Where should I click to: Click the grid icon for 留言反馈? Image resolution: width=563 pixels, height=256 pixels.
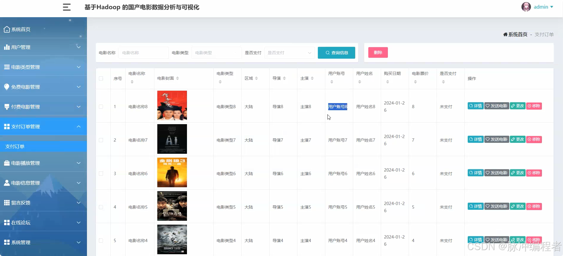pos(7,203)
